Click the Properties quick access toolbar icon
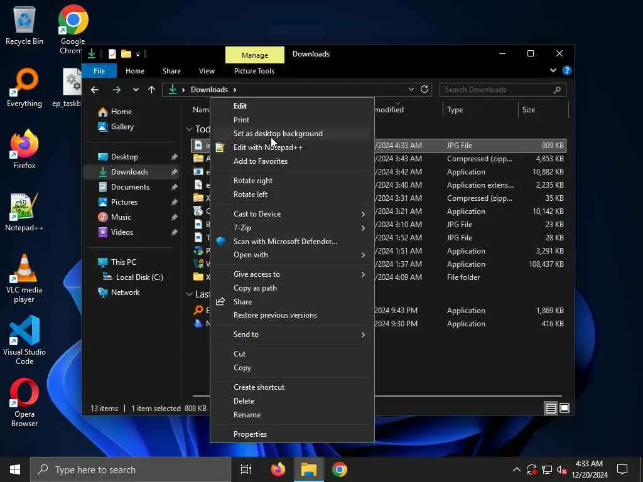643x482 pixels. [x=112, y=54]
